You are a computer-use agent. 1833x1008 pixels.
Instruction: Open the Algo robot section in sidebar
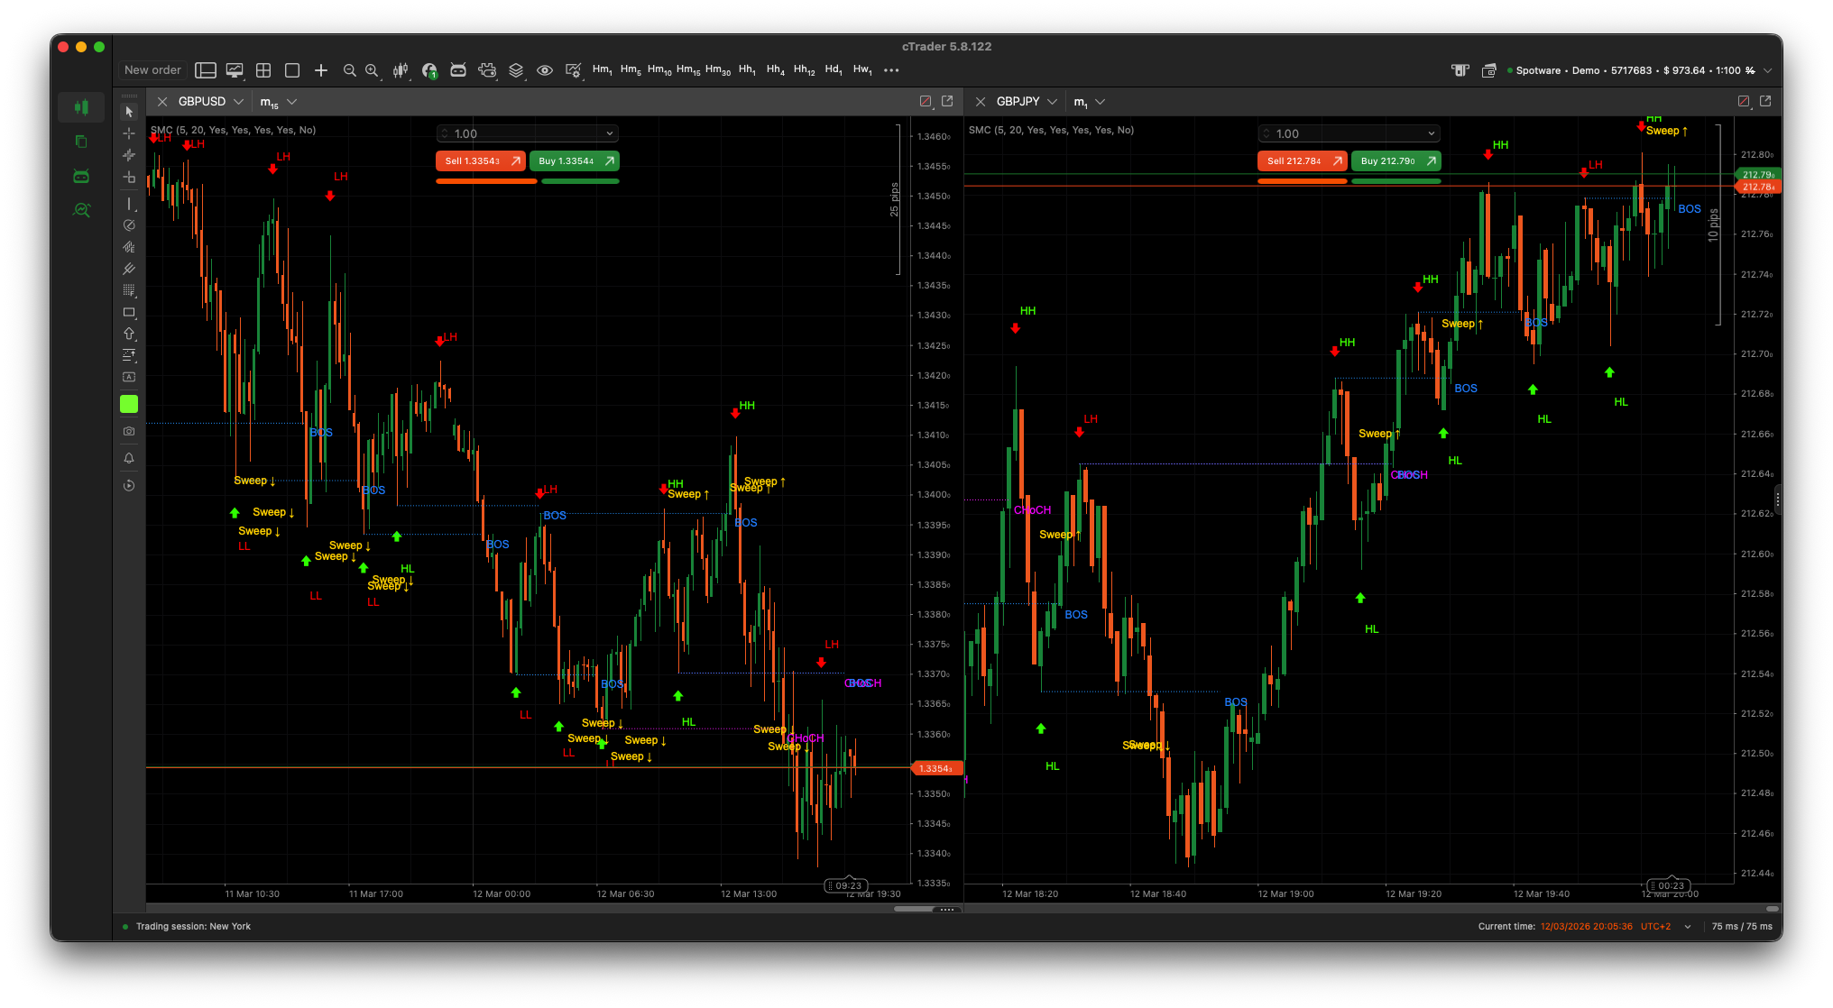pyautogui.click(x=81, y=176)
